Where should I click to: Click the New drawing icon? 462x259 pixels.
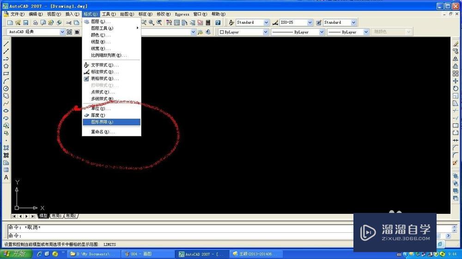(x=10, y=23)
